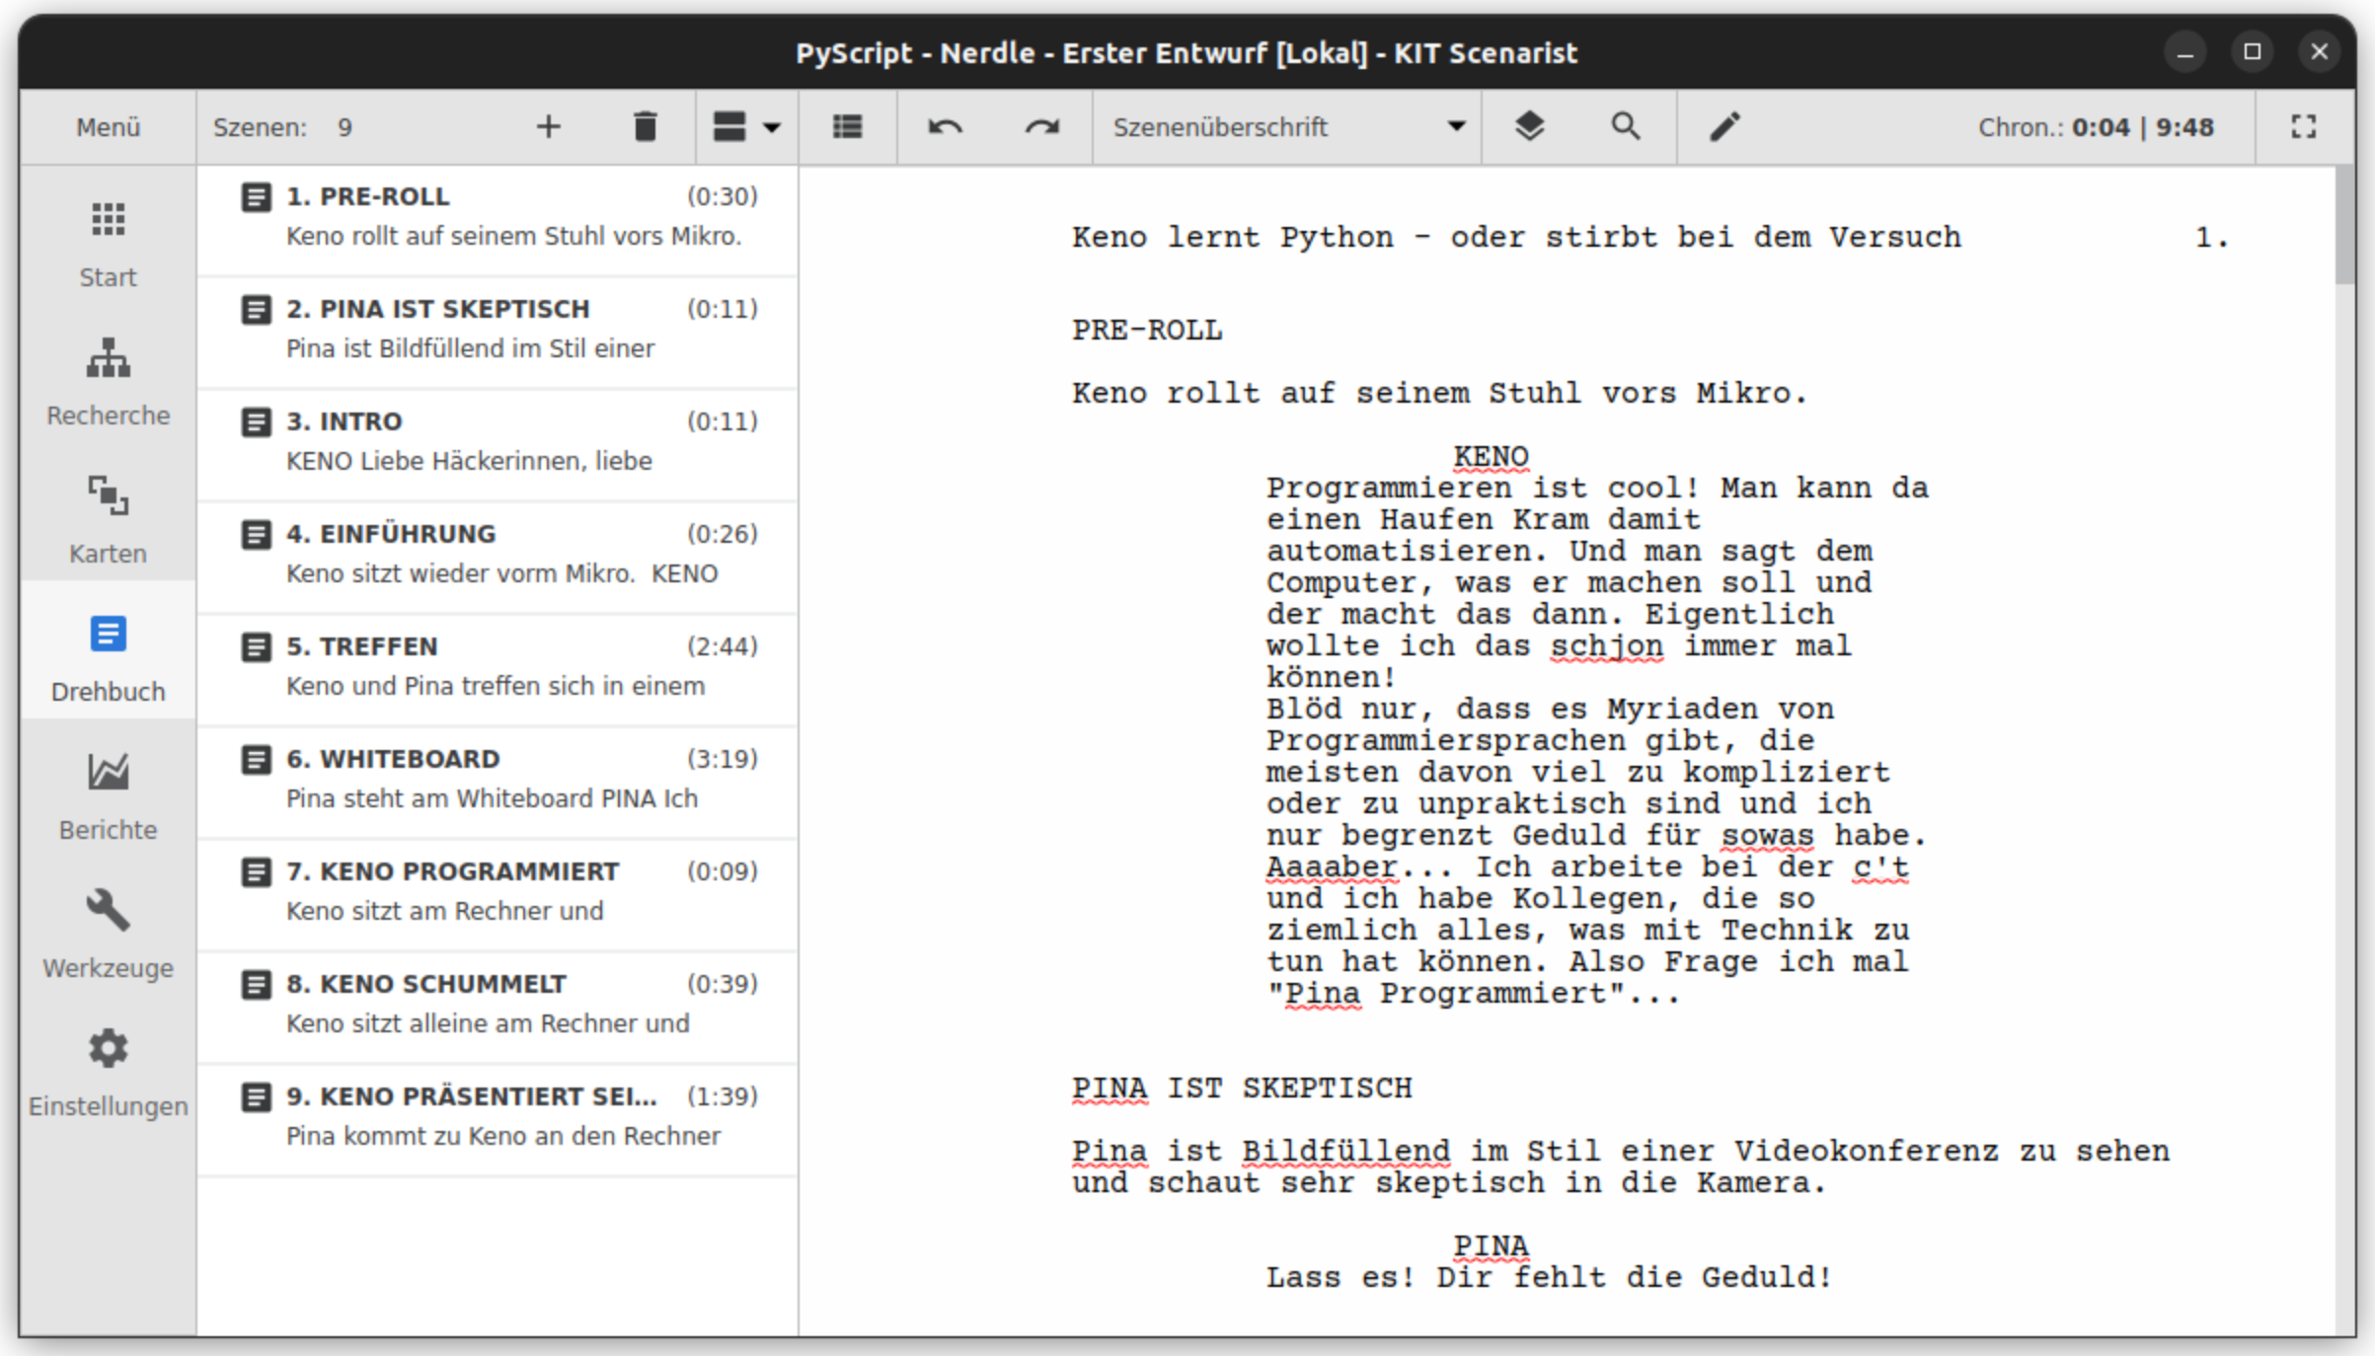This screenshot has width=2375, height=1356.
Task: Click the pencil review mode icon
Action: 1724,127
